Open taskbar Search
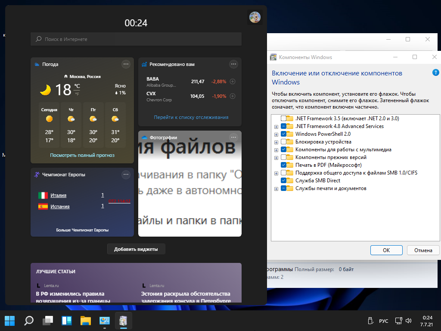Image resolution: width=441 pixels, height=331 pixels. (29, 321)
